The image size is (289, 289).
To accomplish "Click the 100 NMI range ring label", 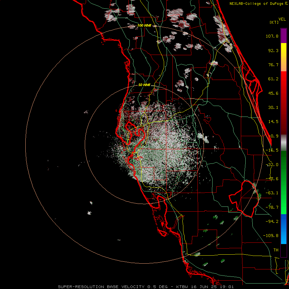I will click(x=144, y=25).
